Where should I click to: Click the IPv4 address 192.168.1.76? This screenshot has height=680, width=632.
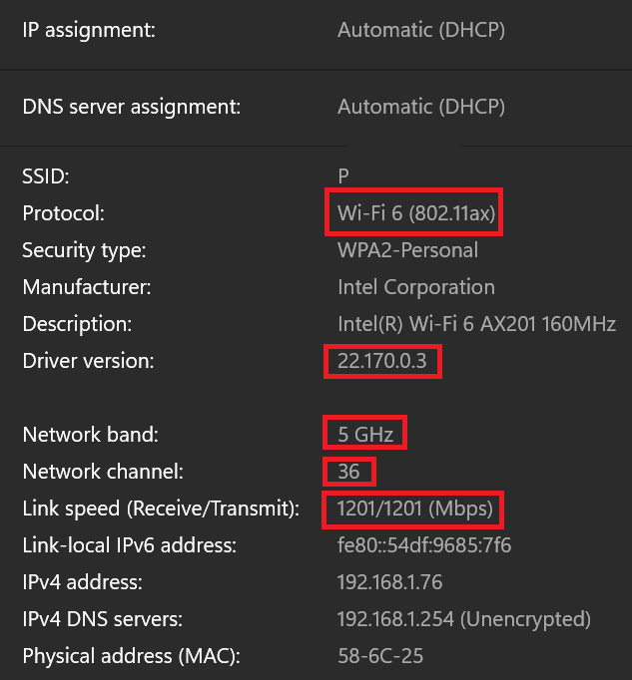coord(389,582)
